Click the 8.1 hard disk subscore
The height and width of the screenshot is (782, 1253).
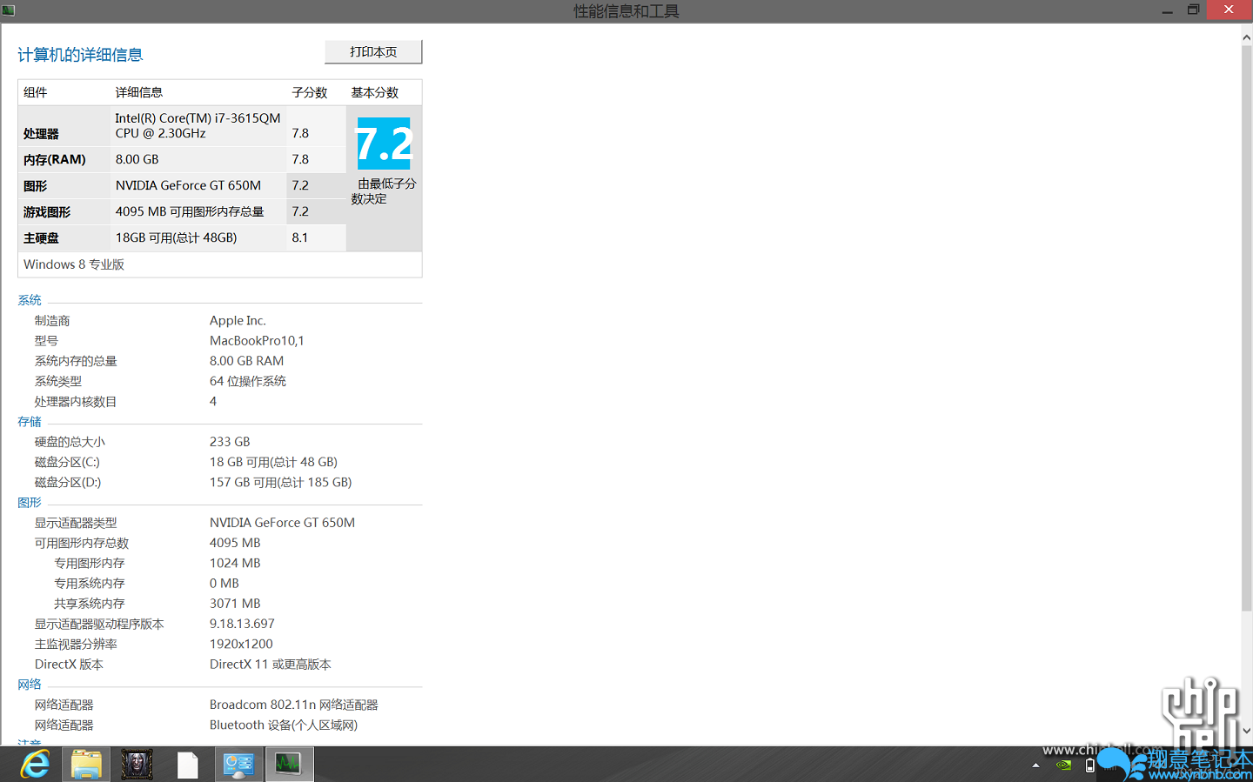300,237
